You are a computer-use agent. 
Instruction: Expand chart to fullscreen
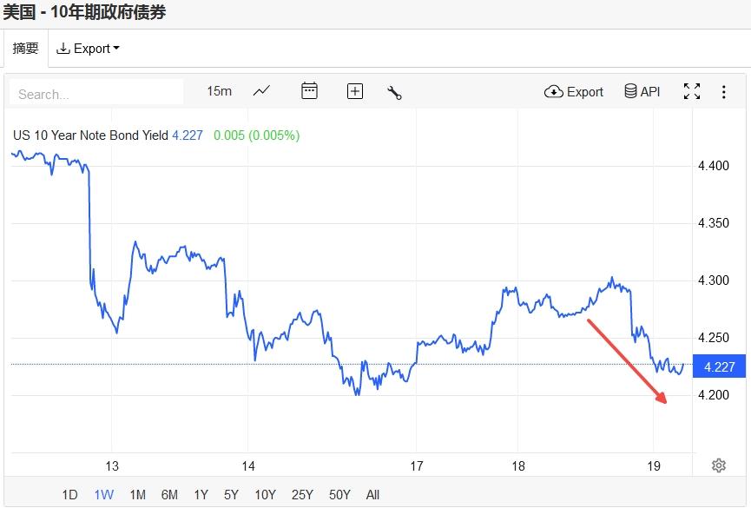tap(692, 91)
